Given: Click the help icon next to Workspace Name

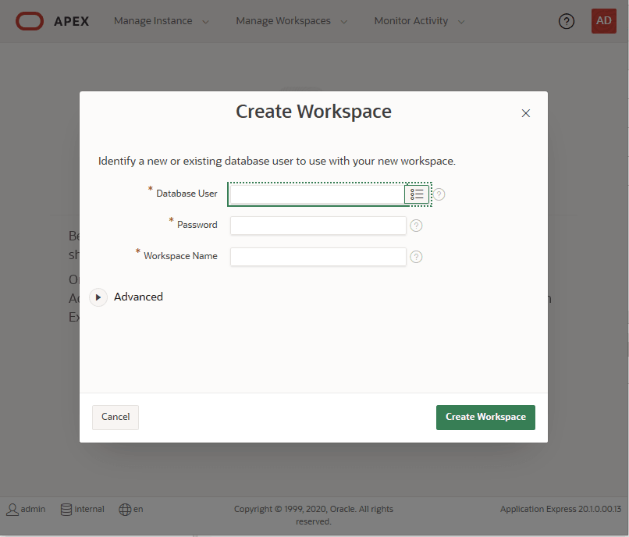Looking at the screenshot, I should (x=416, y=257).
